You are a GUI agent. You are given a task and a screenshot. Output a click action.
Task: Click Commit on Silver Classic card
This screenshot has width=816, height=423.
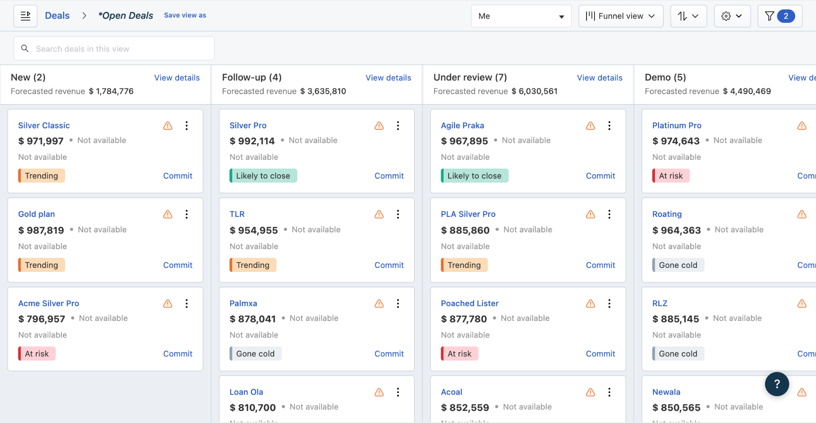(x=178, y=176)
